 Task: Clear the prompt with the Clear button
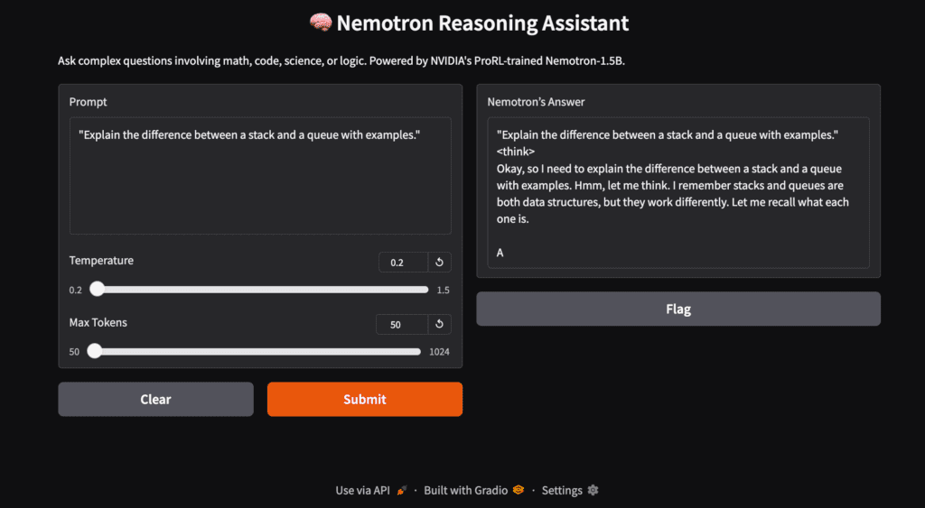[x=155, y=399]
